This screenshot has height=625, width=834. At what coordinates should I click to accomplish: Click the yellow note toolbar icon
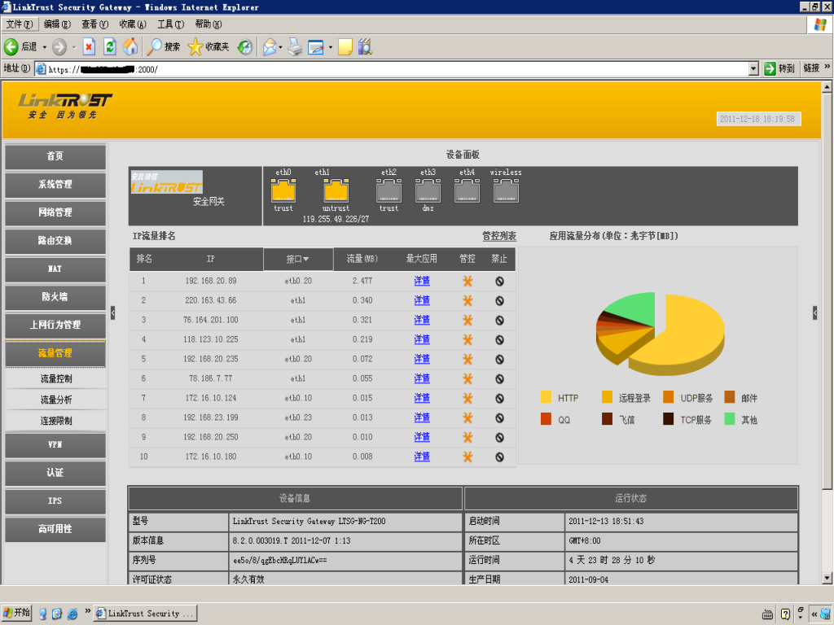(x=345, y=46)
